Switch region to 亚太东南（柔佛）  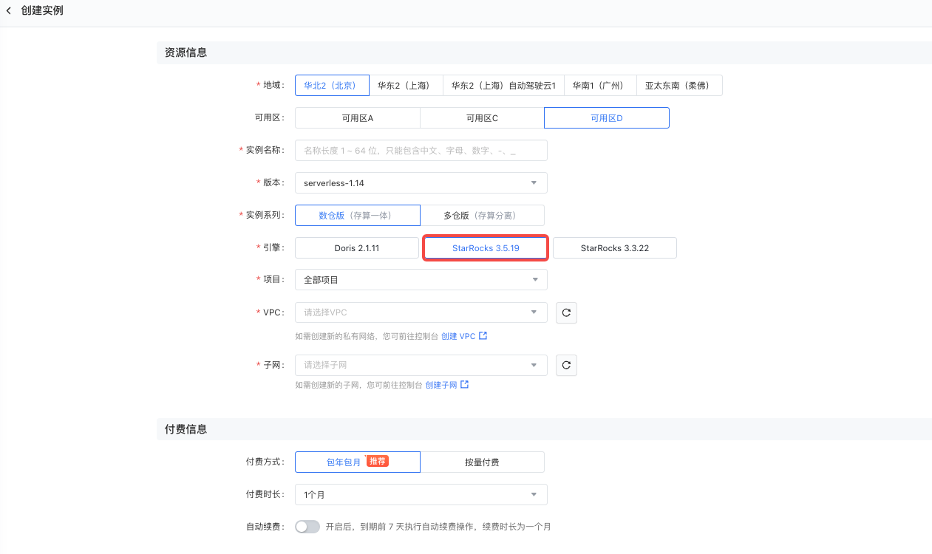pos(678,85)
